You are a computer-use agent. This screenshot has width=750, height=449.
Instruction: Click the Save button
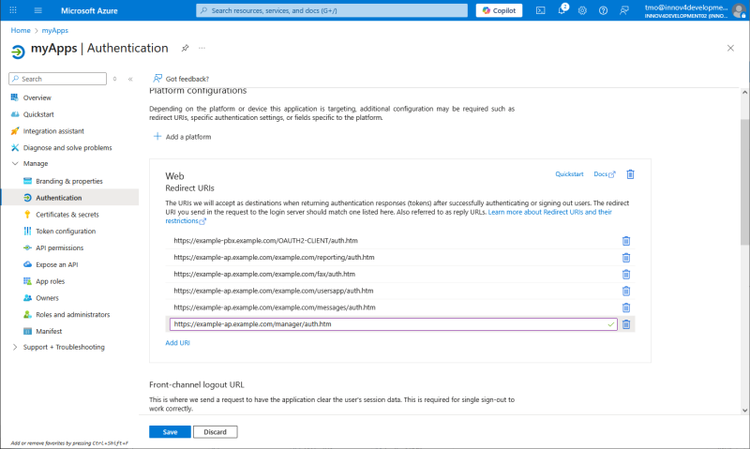coord(170,432)
